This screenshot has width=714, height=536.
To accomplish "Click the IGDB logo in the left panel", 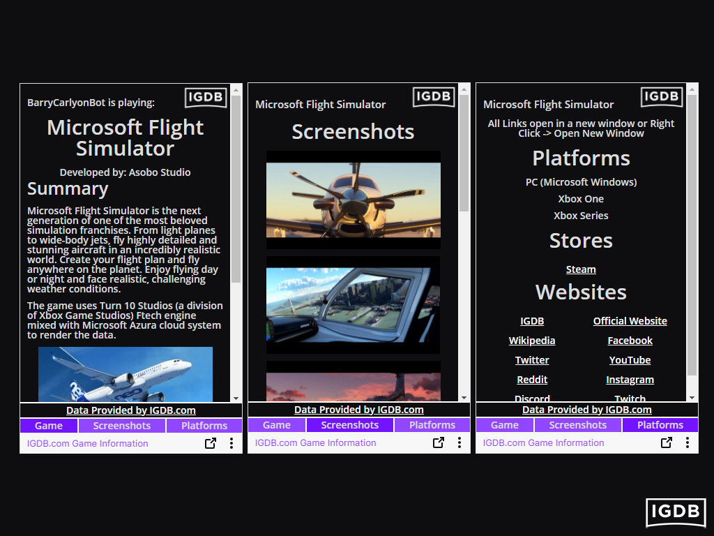I will click(x=206, y=98).
